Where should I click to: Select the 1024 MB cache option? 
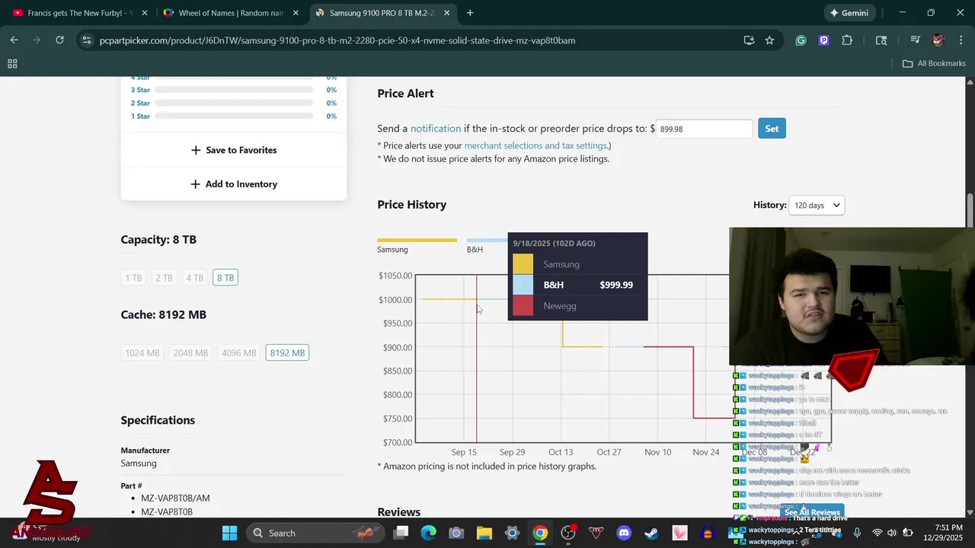pyautogui.click(x=142, y=353)
